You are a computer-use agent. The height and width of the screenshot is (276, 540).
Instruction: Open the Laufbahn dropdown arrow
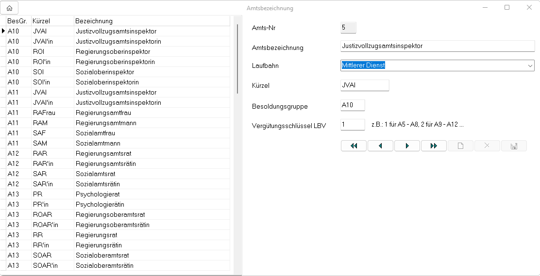tap(529, 65)
